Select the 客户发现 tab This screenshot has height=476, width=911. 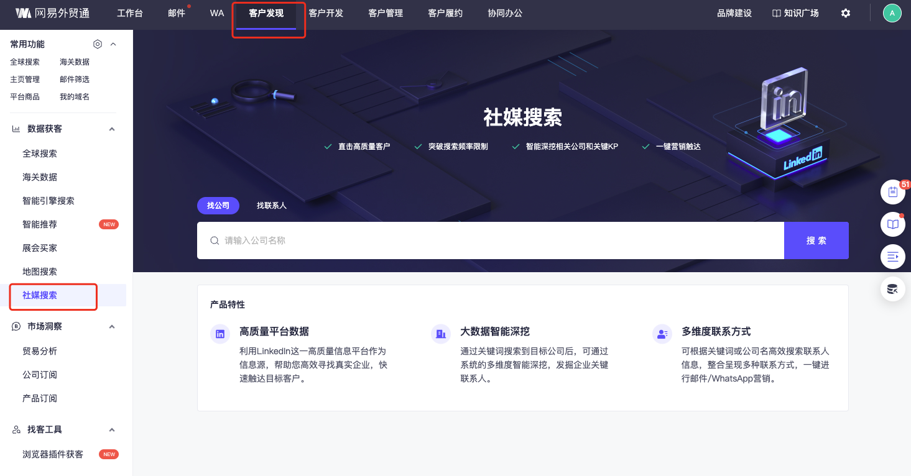[266, 13]
